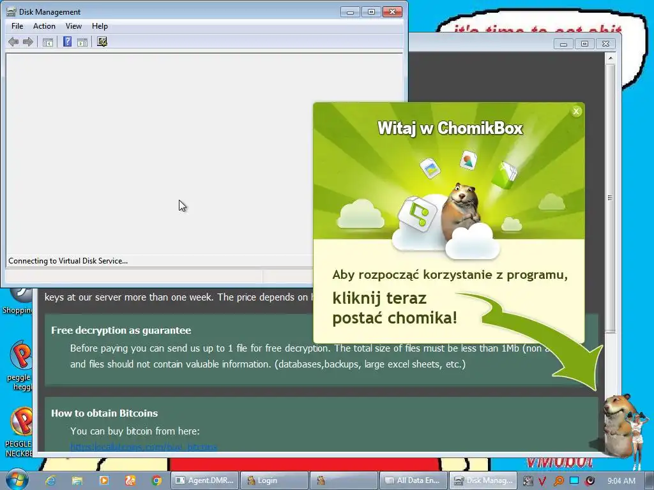Image resolution: width=654 pixels, height=490 pixels.
Task: Click the first system tray icon
Action: coord(528,481)
